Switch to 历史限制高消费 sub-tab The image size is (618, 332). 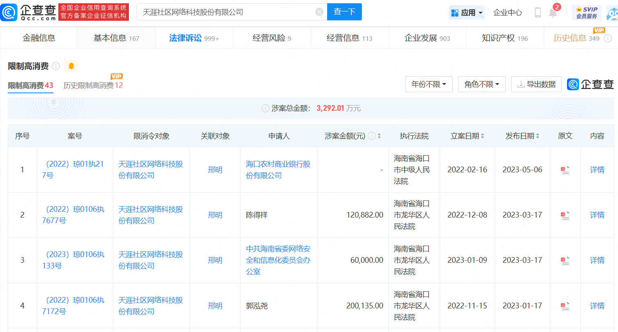pyautogui.click(x=93, y=86)
